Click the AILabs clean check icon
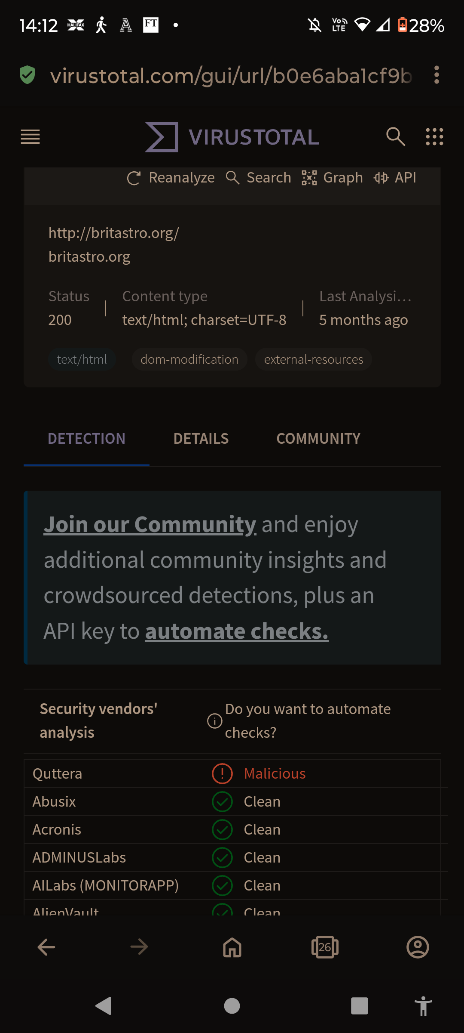Viewport: 464px width, 1033px height. pos(222,885)
